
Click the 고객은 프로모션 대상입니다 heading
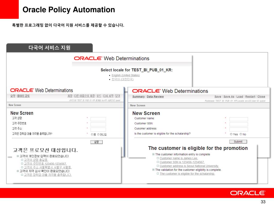coord(45,150)
